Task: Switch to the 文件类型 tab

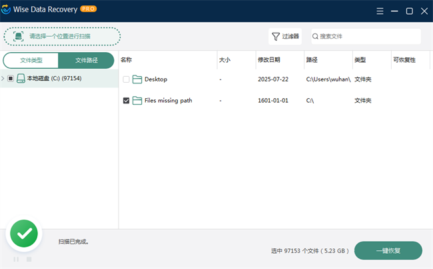Action: point(31,60)
